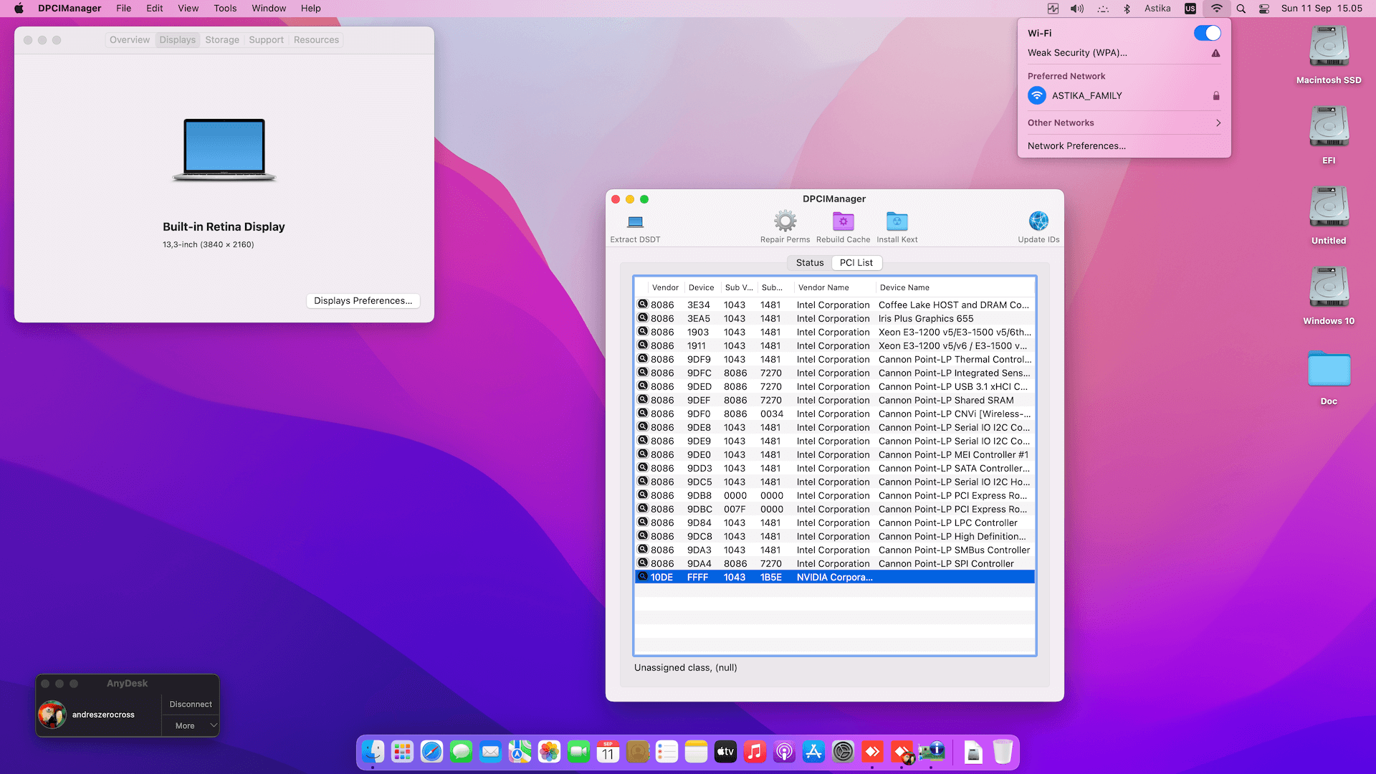This screenshot has height=774, width=1376.
Task: Click the Update IDs globe icon
Action: (x=1038, y=221)
